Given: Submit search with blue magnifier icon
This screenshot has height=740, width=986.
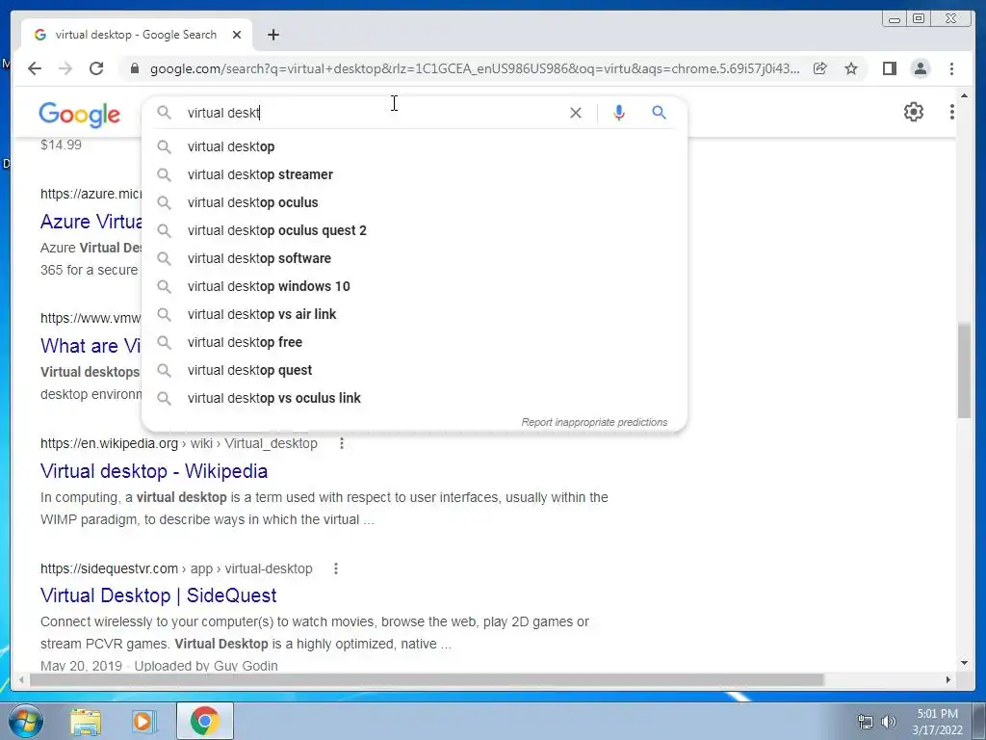Looking at the screenshot, I should [659, 113].
